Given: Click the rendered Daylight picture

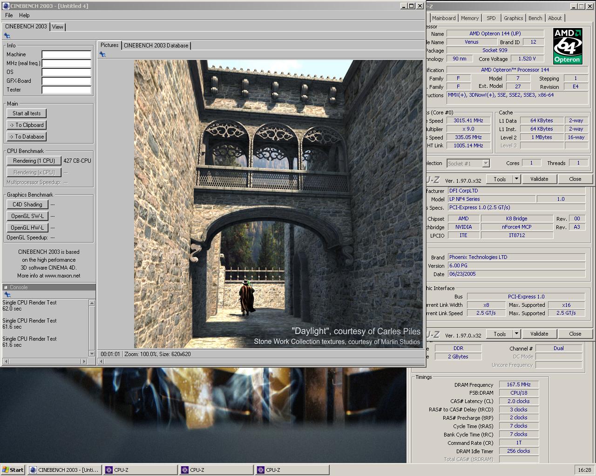Looking at the screenshot, I should tap(278, 204).
